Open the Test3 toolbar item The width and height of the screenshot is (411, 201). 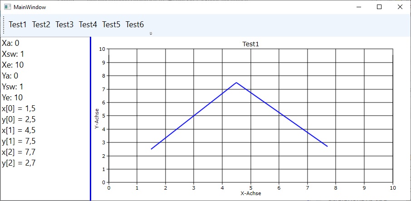[64, 25]
